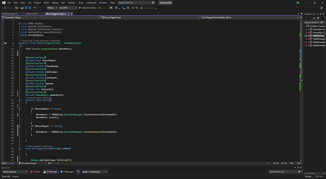
Task: Pin the Solution Explorer panel
Action: (x=320, y=14)
